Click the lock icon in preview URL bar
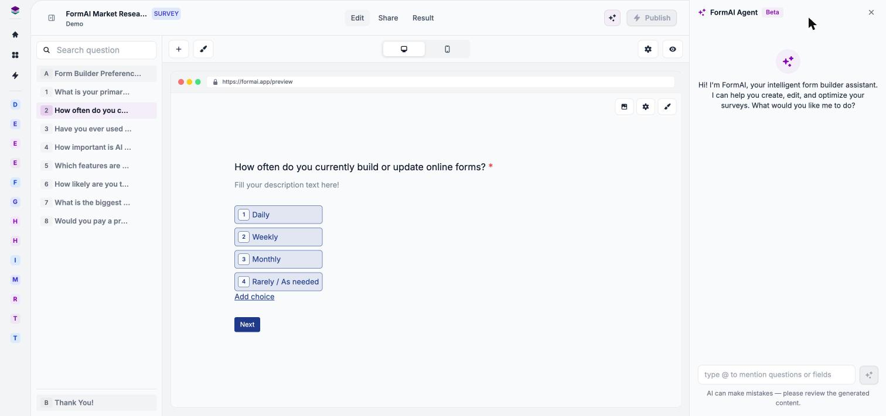The width and height of the screenshot is (886, 416). tap(215, 82)
